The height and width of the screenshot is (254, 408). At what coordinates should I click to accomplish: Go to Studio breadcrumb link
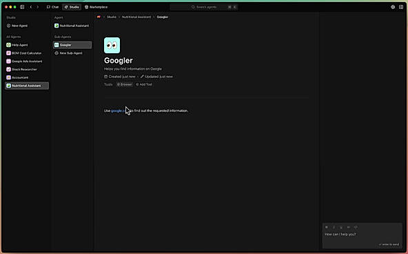coord(112,17)
